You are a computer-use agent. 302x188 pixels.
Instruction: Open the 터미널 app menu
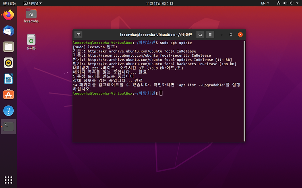click(33, 3)
